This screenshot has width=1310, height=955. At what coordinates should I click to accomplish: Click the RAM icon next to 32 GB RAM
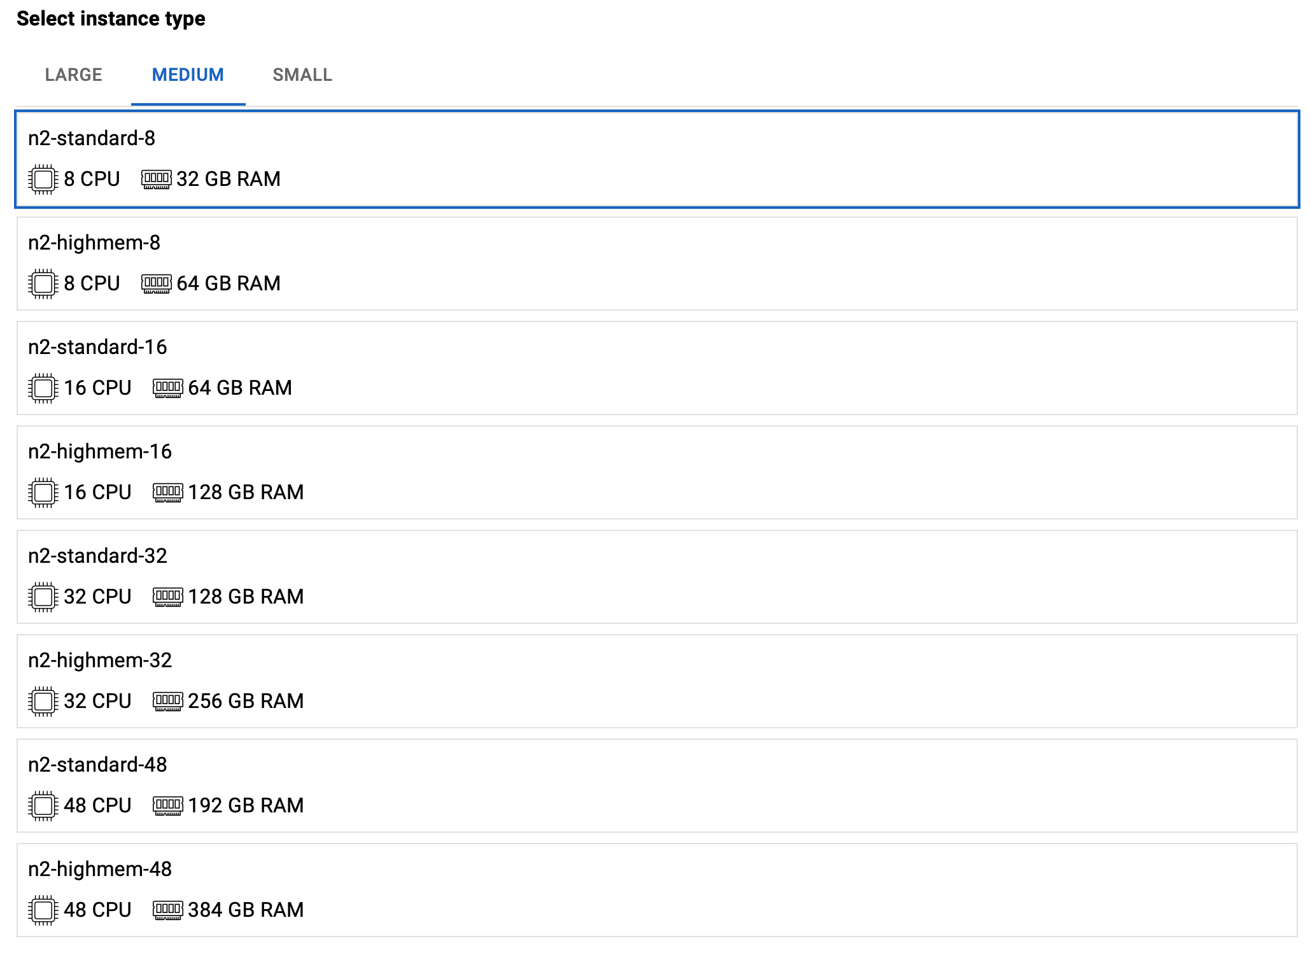[156, 180]
